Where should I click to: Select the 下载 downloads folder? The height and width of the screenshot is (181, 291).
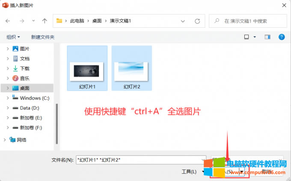pos(24,68)
